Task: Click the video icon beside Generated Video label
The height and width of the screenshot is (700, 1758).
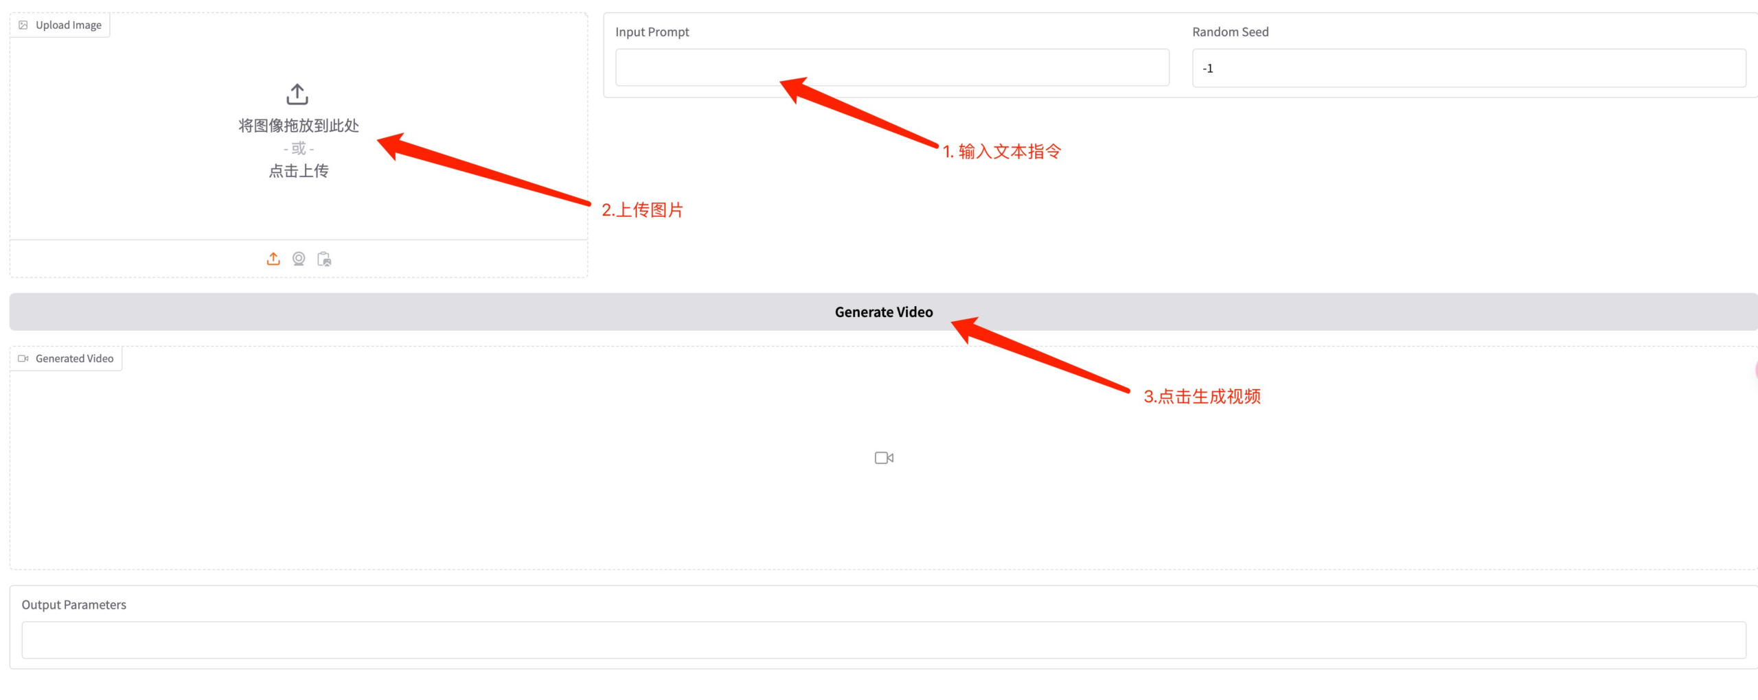Action: click(23, 358)
